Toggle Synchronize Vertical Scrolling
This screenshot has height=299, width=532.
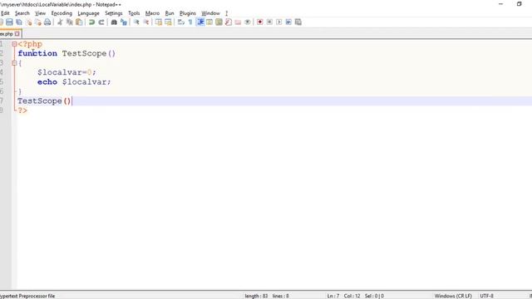pos(159,22)
